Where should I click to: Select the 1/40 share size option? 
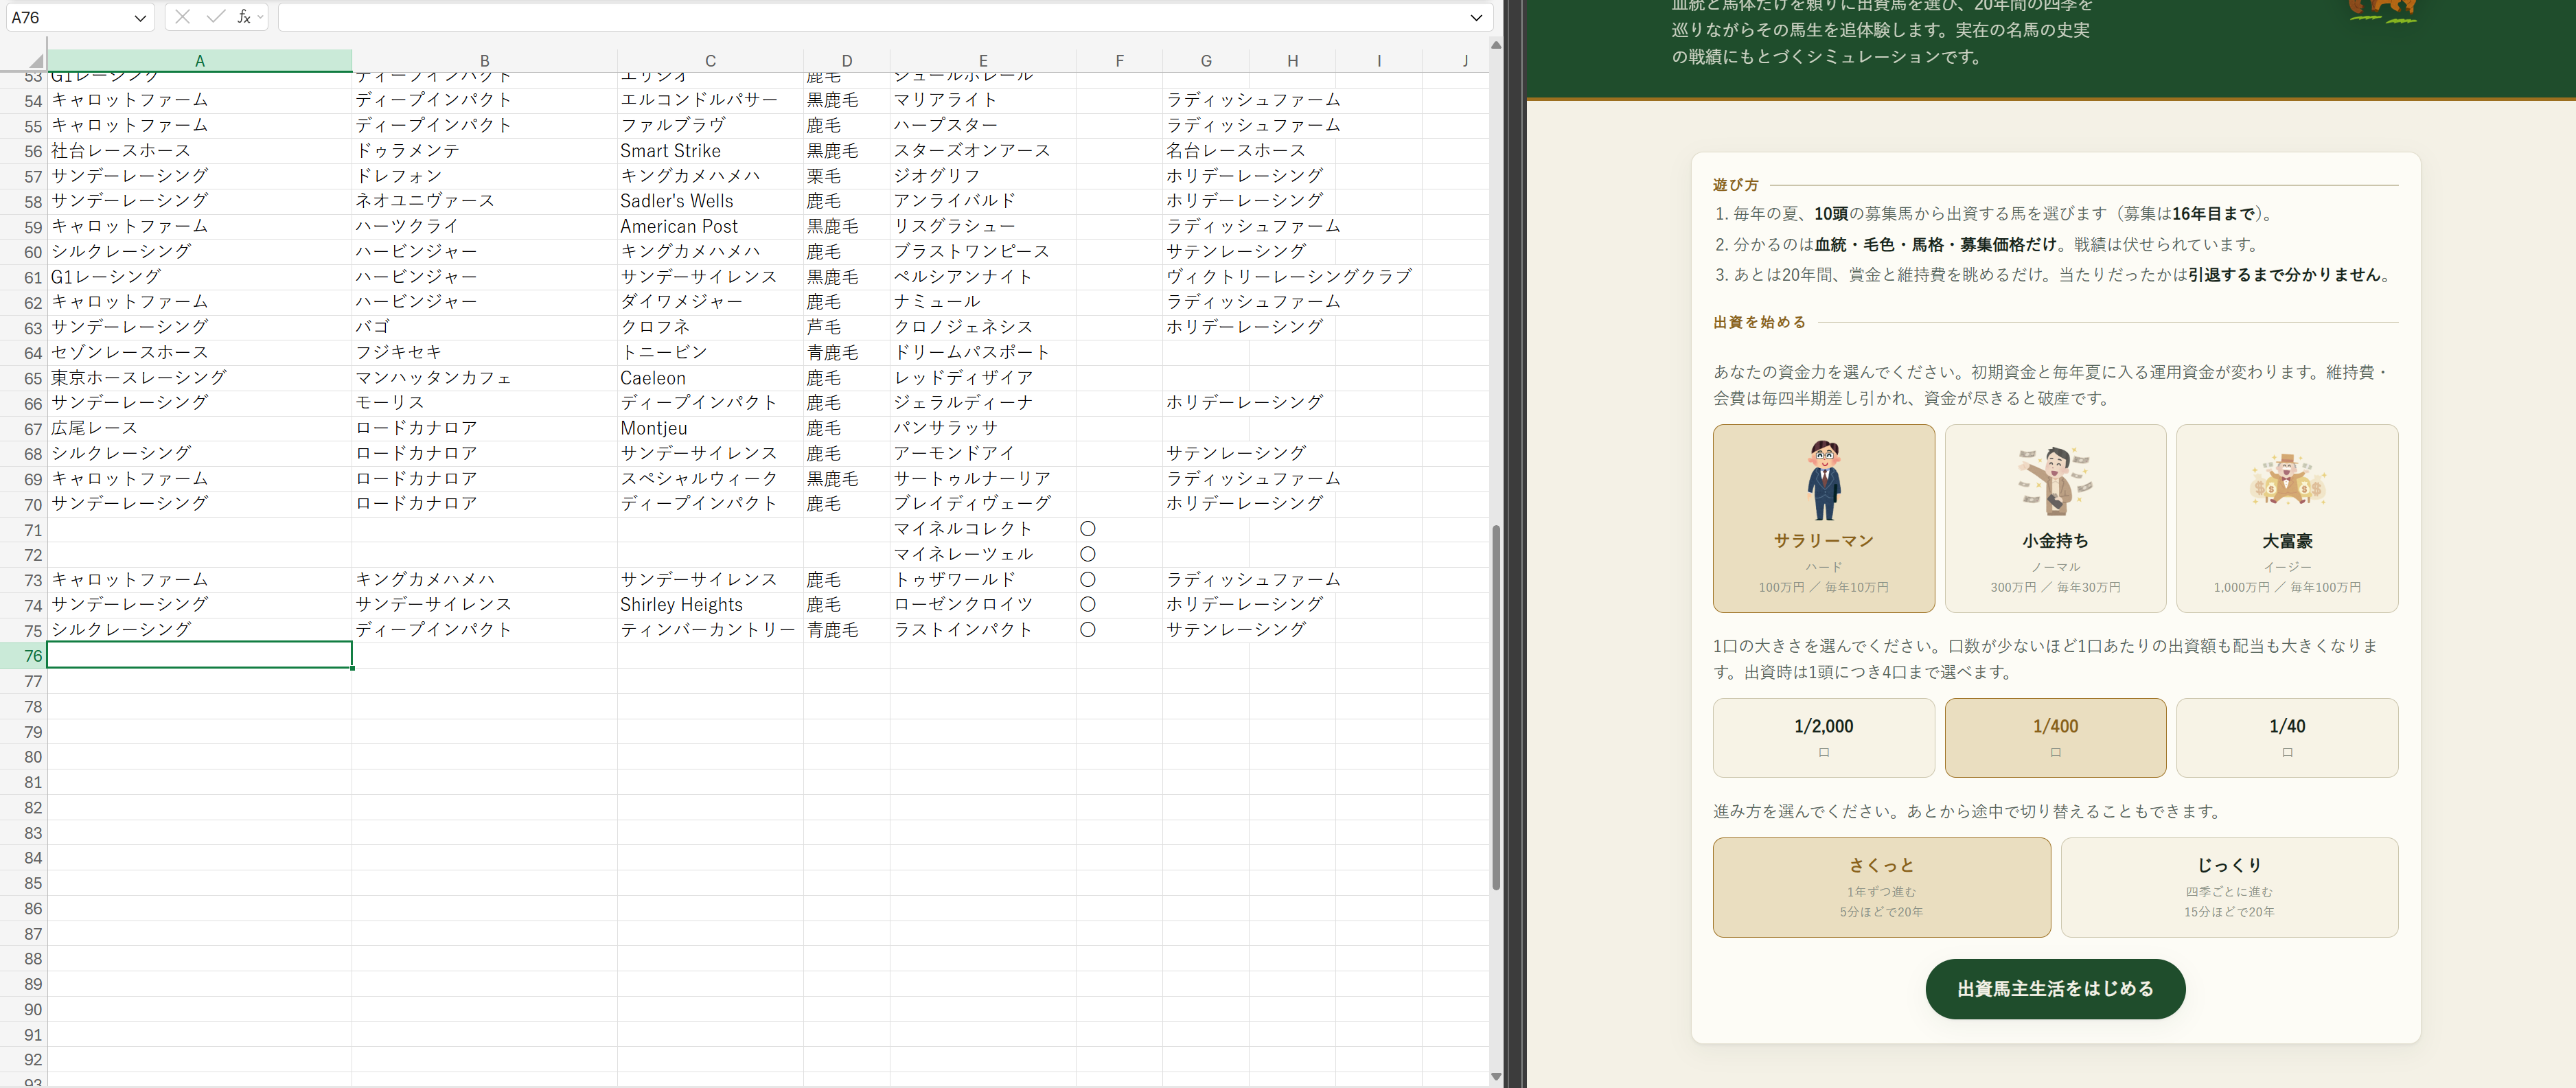click(x=2287, y=737)
